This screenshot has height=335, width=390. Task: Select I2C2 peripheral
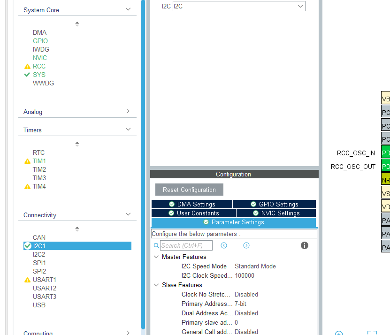(39, 255)
